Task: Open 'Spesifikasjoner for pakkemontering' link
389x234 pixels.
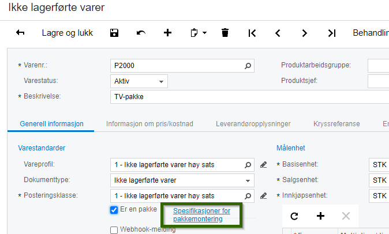Action: (201, 215)
